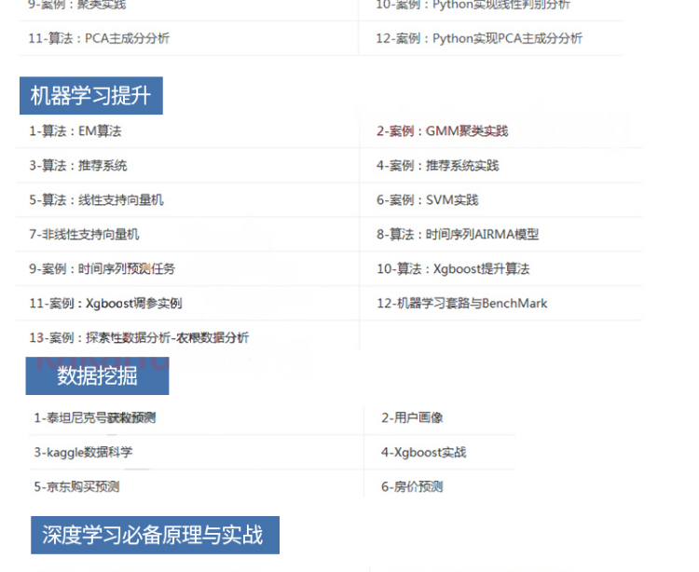Screen dimensions: 699x572
Task: Open 5-京东购买预测 item
Action: tap(76, 486)
